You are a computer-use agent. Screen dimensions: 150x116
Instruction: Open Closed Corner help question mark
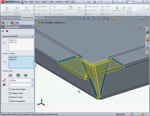(x=32, y=27)
